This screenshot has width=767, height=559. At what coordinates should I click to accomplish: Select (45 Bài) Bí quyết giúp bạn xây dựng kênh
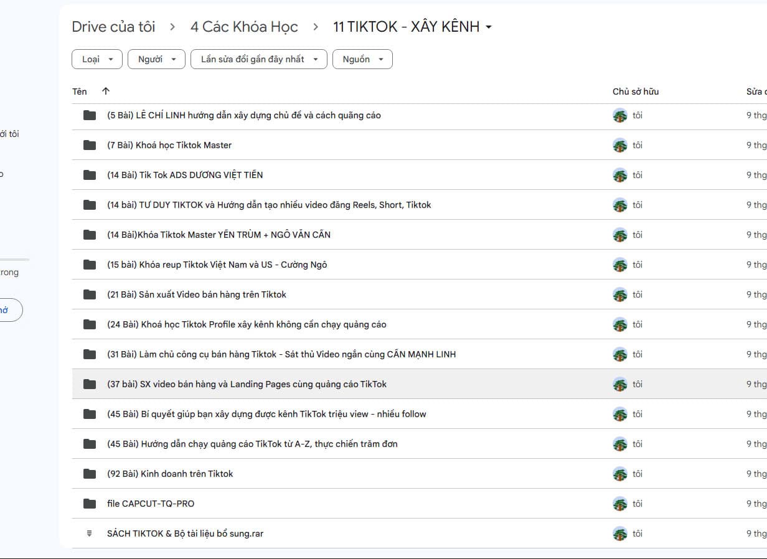click(x=266, y=414)
